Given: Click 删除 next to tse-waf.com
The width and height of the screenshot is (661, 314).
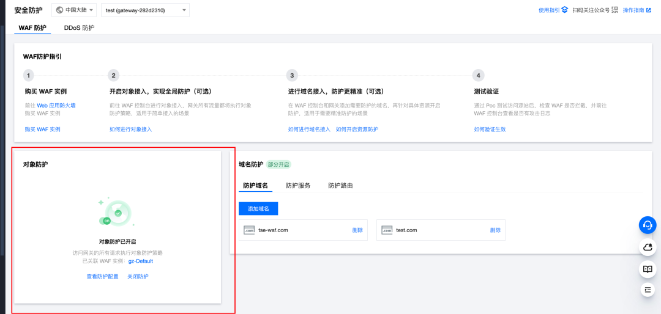Looking at the screenshot, I should [x=357, y=230].
